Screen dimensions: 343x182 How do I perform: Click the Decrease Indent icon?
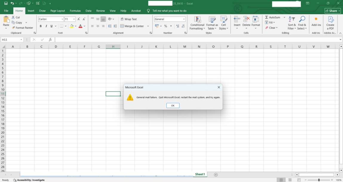pyautogui.click(x=110, y=26)
